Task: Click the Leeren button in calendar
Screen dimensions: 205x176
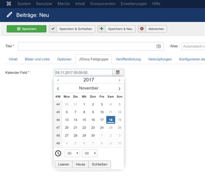Action: point(64,164)
